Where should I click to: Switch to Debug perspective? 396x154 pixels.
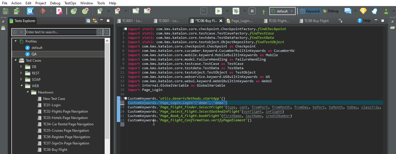(x=330, y=11)
